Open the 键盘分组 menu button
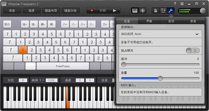This screenshot has width=209, height=111. point(71,11)
